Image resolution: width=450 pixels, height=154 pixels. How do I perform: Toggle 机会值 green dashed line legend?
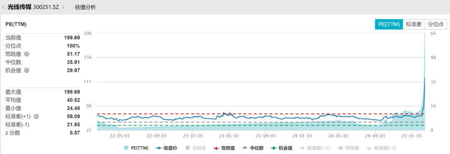[282, 148]
